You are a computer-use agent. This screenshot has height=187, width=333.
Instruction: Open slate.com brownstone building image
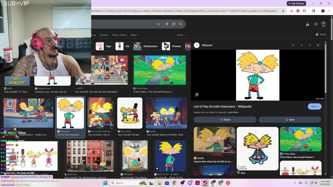click(90, 156)
